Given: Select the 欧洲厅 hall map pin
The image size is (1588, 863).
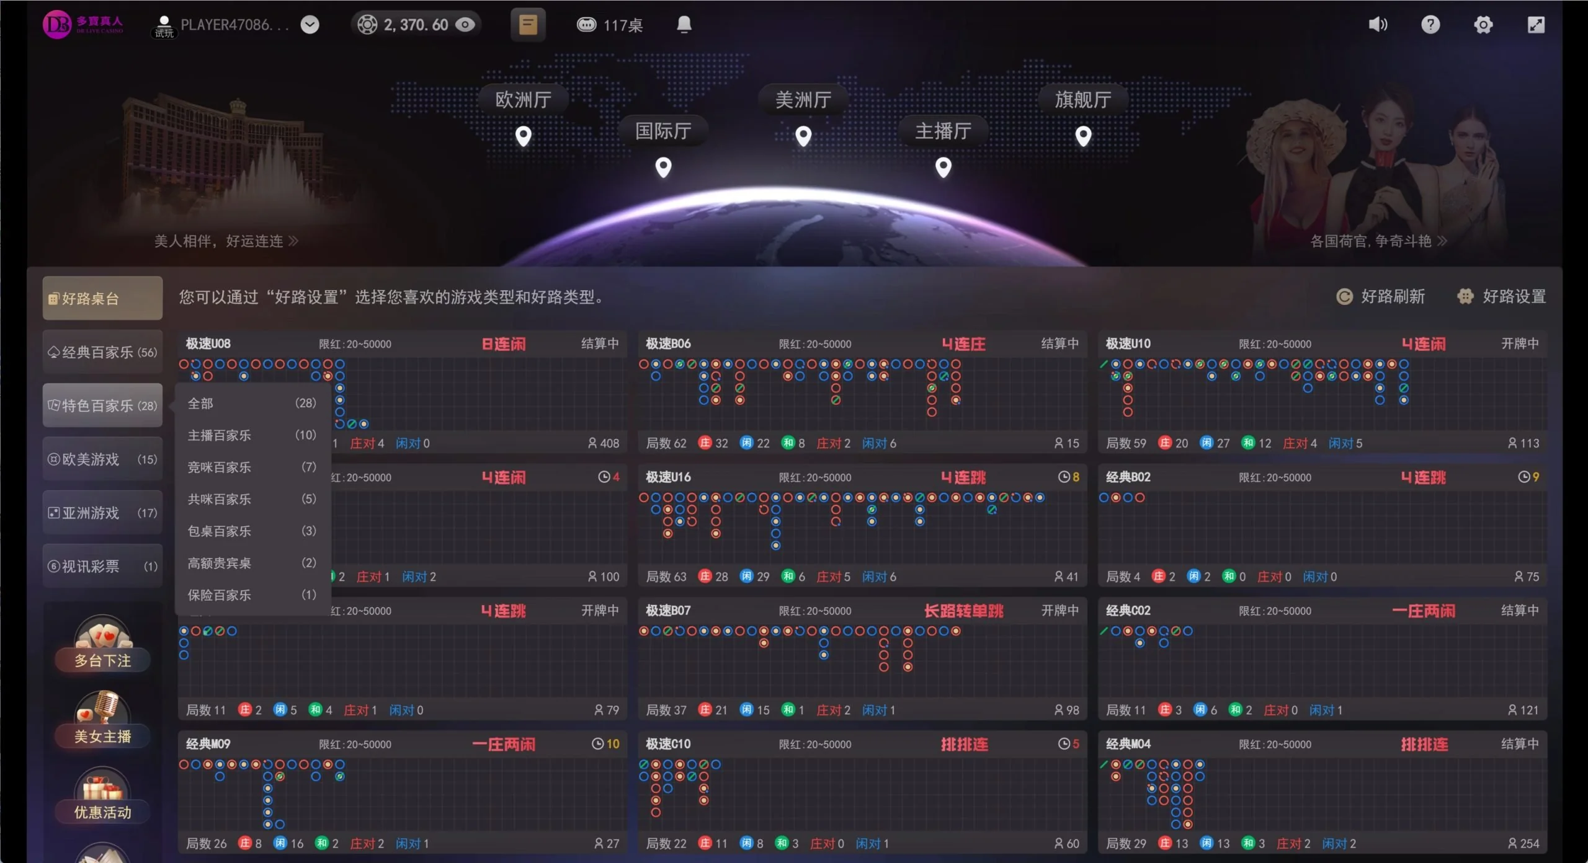Looking at the screenshot, I should click(x=524, y=136).
